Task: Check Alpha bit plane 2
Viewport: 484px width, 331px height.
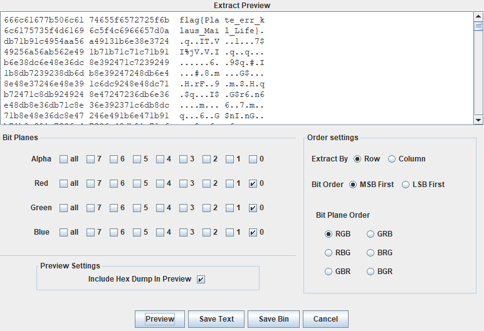Action: 206,159
